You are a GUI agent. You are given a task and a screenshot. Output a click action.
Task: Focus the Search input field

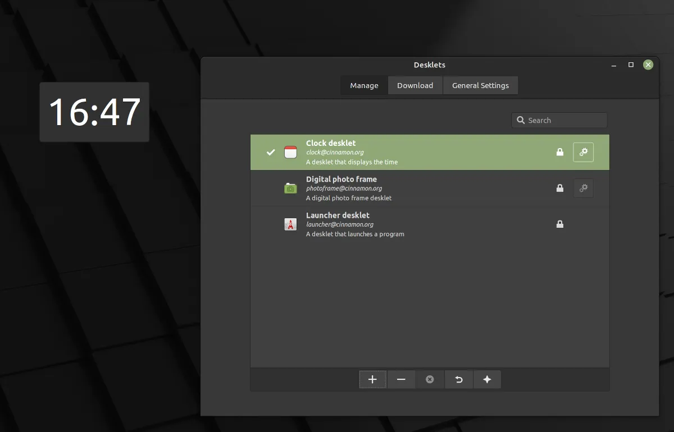pyautogui.click(x=564, y=120)
